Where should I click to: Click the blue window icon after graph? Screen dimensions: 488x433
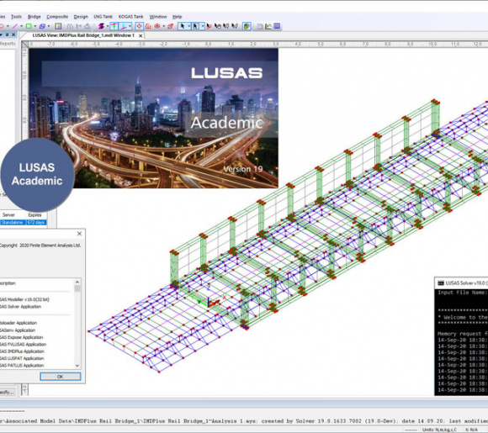click(277, 26)
